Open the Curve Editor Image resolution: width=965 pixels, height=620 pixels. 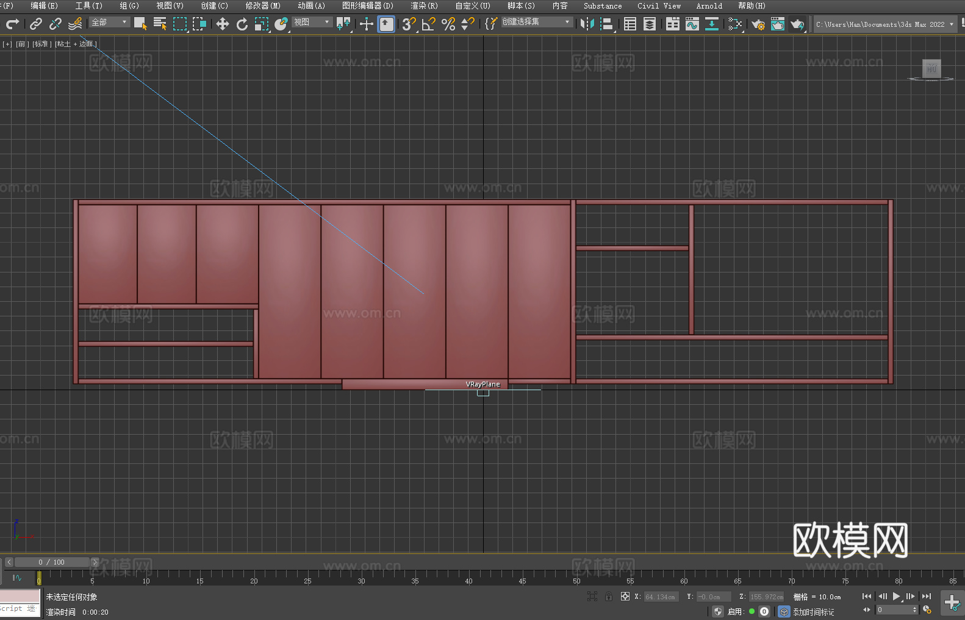(x=692, y=24)
